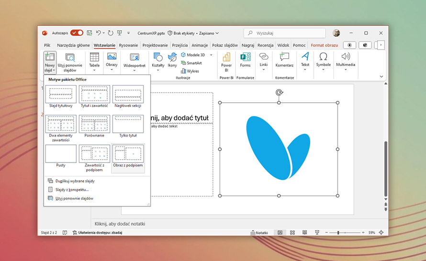This screenshot has width=426, height=261.
Task: Switch to the Pokaz slajdów tab
Action: pos(225,45)
